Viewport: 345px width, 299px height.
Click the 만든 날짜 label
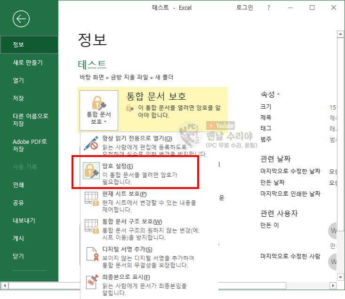(273, 182)
